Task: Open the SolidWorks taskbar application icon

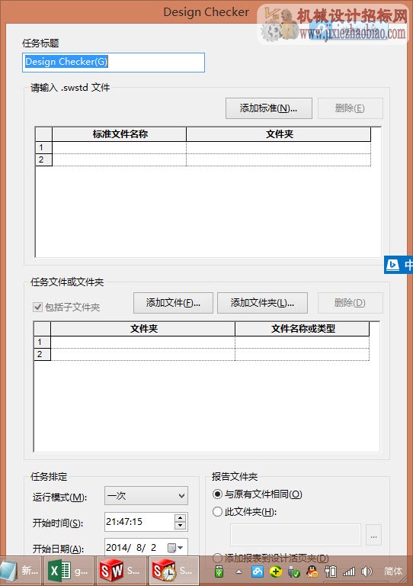Action: (x=121, y=571)
